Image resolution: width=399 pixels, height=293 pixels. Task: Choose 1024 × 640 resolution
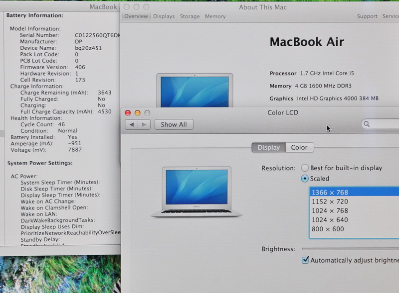point(355,220)
